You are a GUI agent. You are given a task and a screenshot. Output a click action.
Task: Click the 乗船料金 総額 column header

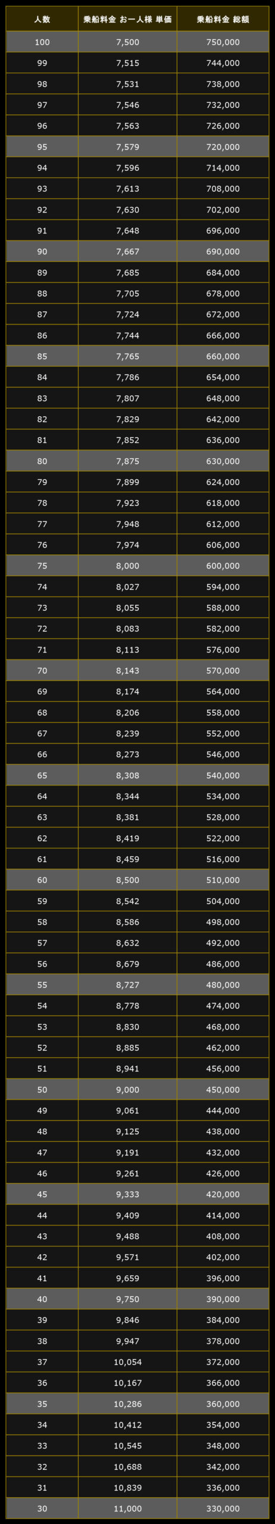223,19
